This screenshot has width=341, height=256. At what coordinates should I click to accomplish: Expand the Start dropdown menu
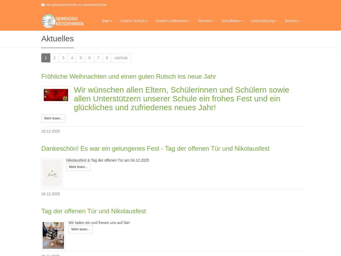[x=107, y=21]
